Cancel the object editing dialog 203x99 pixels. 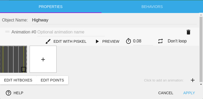165,93
